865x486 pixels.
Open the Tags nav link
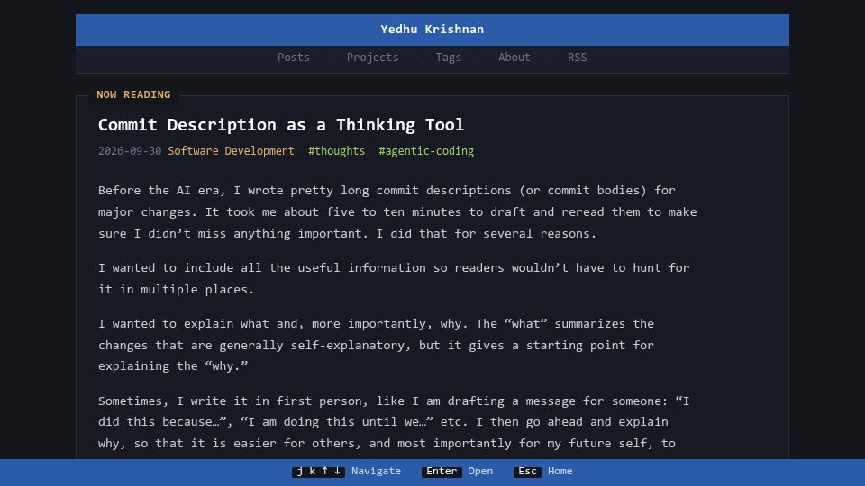448,58
